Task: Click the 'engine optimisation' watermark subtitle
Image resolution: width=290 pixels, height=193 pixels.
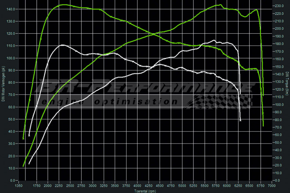Action: [x=110, y=102]
